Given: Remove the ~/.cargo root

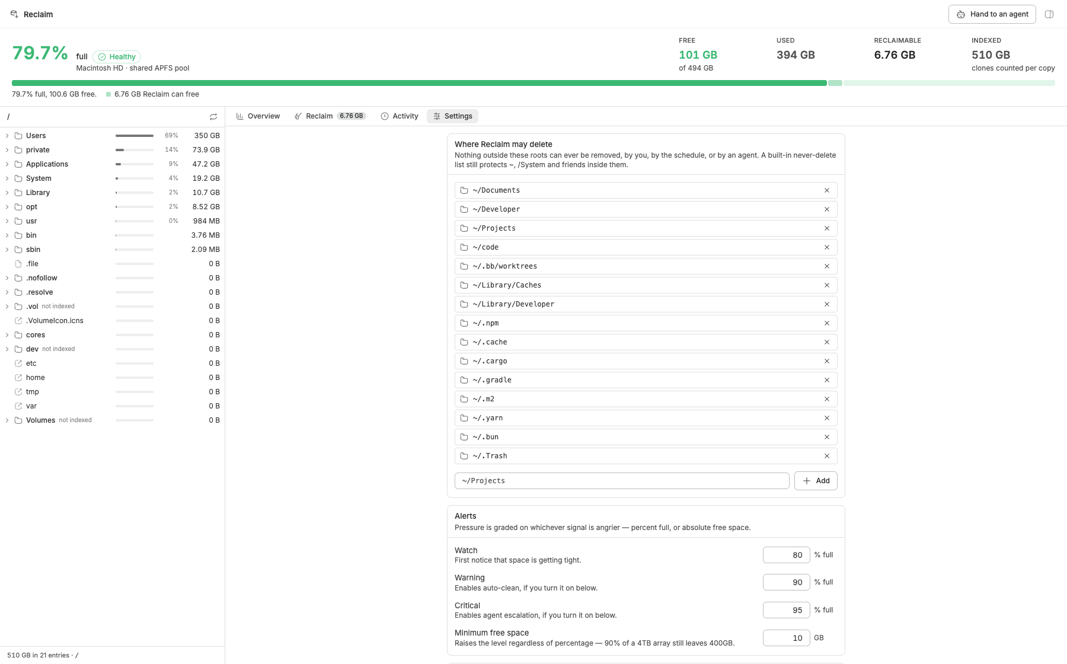Looking at the screenshot, I should click(x=827, y=361).
